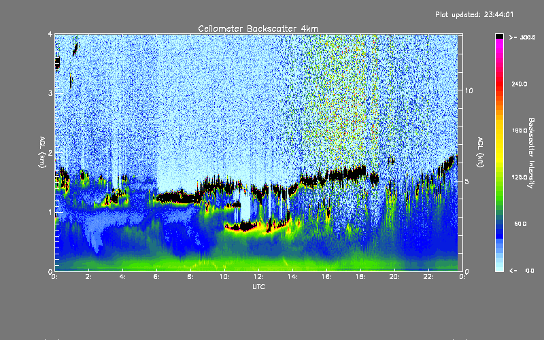Click the "2:" UTC tick label
Image resolution: width=544 pixels, height=340 pixels.
click(x=89, y=277)
